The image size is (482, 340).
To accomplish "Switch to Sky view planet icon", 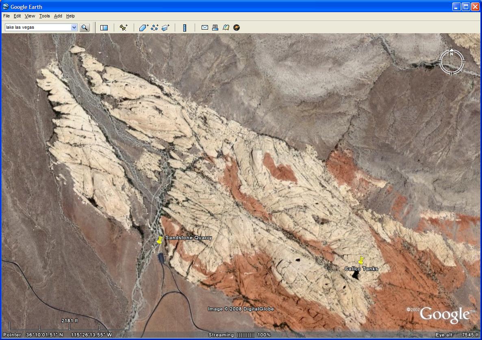I will [x=237, y=28].
